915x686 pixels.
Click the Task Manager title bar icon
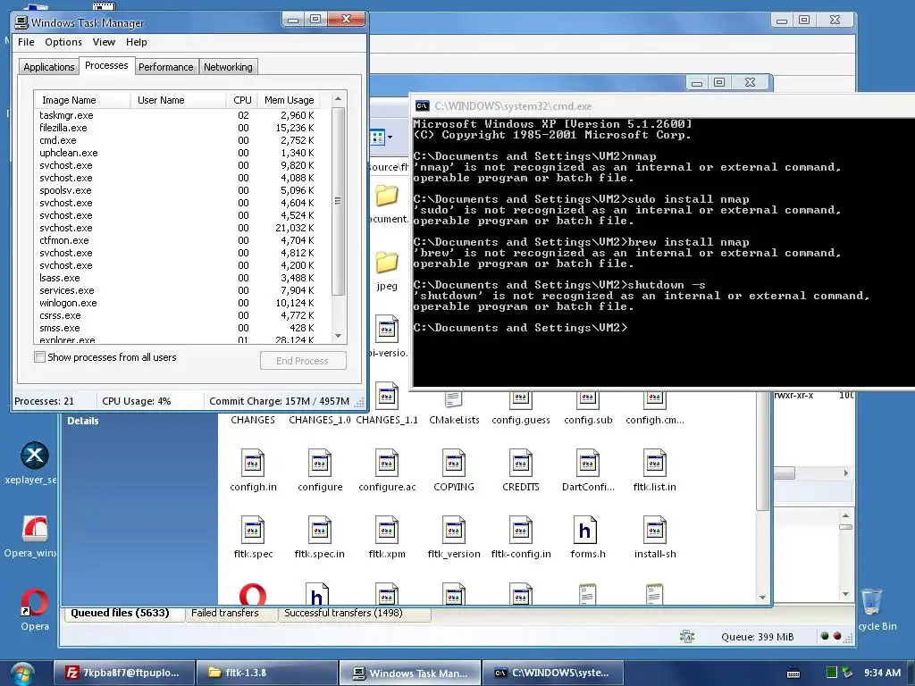(x=21, y=22)
